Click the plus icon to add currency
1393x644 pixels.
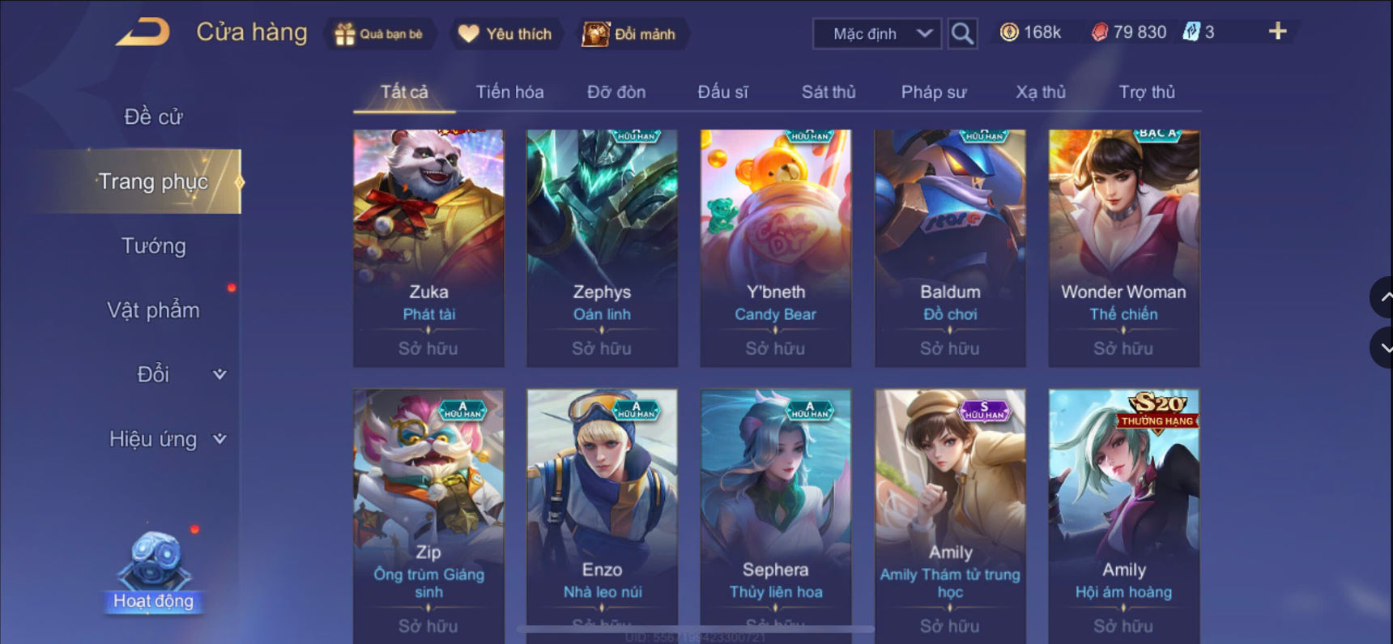click(x=1277, y=32)
